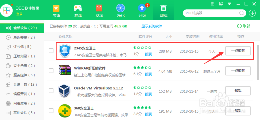Click the title bar four-petal icon
This screenshot has width=260, height=120.
[x=221, y=4]
